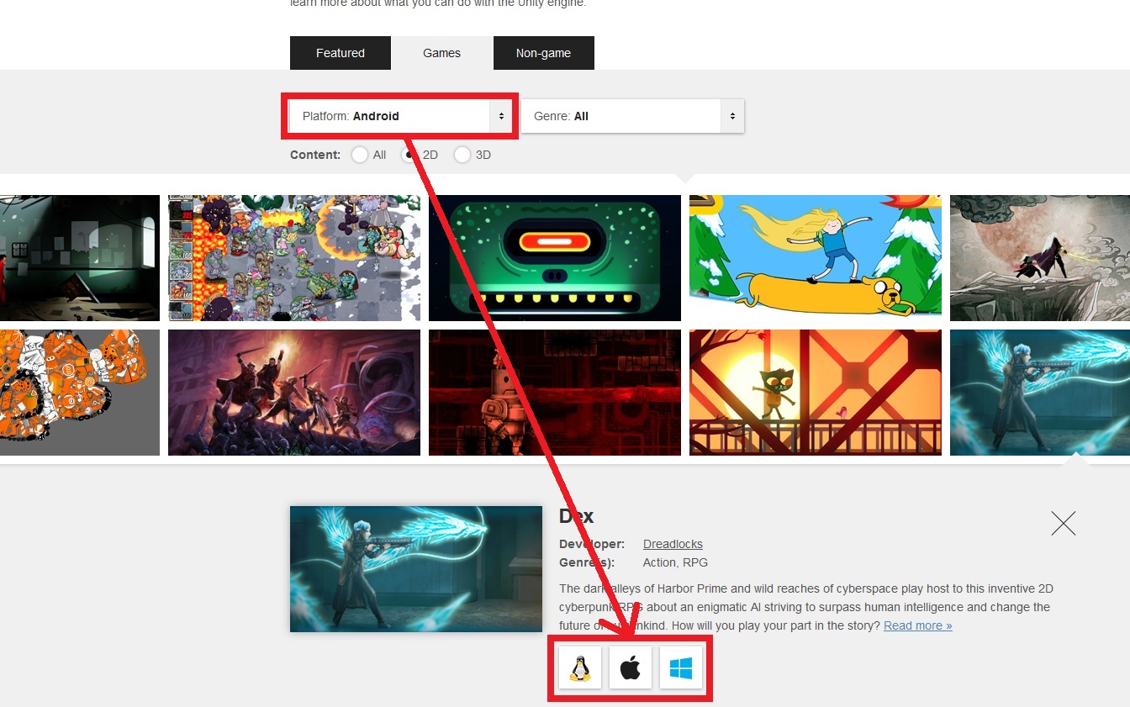1130x707 pixels.
Task: Open the ink-style swordsman game thumbnail
Action: 1040,258
